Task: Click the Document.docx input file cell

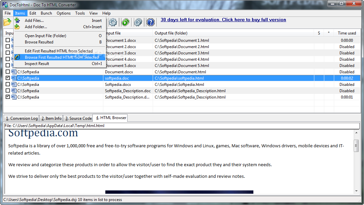Action: tap(128, 72)
